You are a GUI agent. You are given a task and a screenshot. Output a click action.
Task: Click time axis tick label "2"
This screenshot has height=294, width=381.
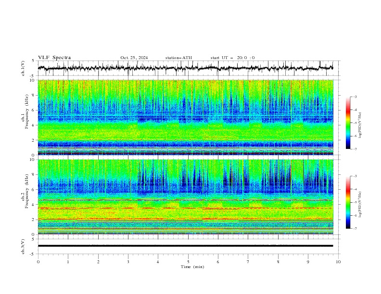[x=98, y=262]
